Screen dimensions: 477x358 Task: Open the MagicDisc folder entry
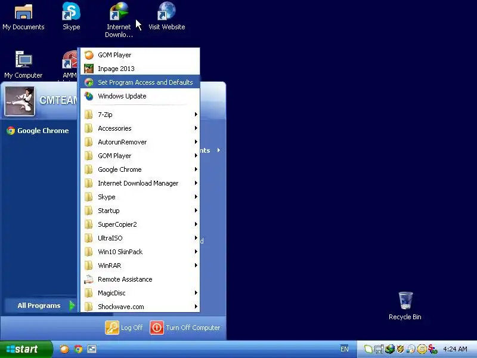click(x=140, y=293)
